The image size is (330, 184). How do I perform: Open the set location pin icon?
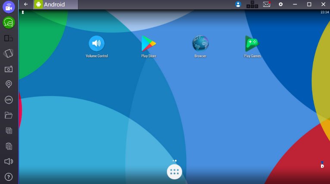click(9, 84)
